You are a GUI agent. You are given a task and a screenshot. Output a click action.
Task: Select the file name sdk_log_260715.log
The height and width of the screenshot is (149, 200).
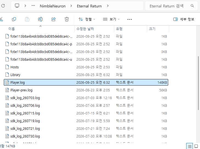(25, 113)
